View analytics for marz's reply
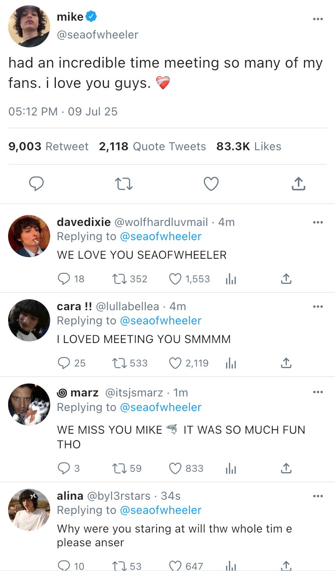Image resolution: width=335 pixels, height=571 pixels. [230, 469]
